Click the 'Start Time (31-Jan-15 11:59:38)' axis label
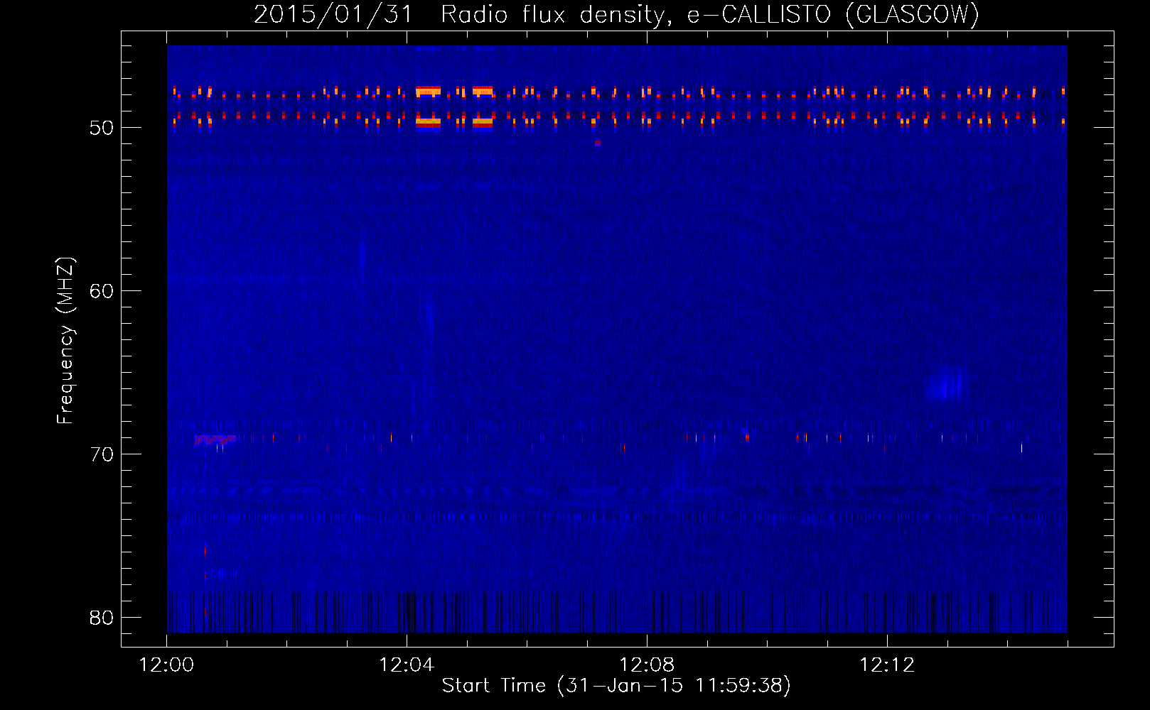 point(616,686)
